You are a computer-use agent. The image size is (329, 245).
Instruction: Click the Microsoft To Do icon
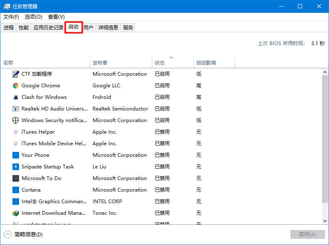(x=16, y=178)
